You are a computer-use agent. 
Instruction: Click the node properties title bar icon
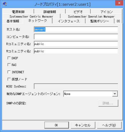coord(5,4)
